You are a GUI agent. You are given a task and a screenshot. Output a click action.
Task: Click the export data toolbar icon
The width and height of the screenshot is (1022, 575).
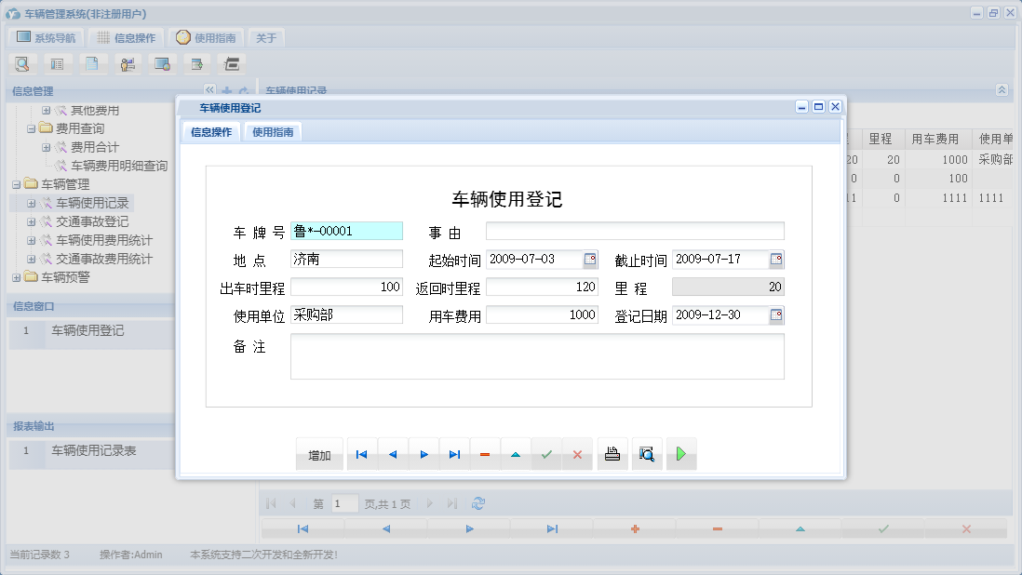coord(196,63)
